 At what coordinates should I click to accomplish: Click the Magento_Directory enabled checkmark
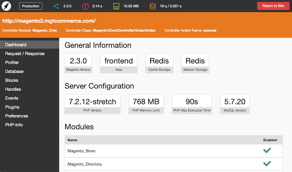tap(267, 164)
